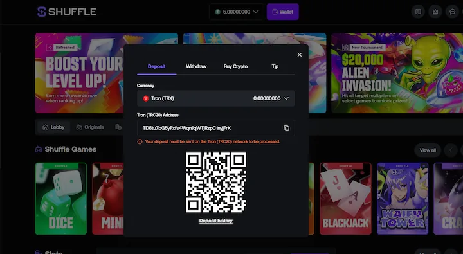Open the balance currency dropdown showing 5.00000000

237,12
